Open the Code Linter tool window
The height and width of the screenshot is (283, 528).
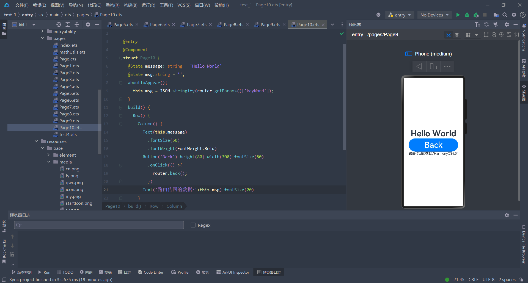pyautogui.click(x=151, y=272)
